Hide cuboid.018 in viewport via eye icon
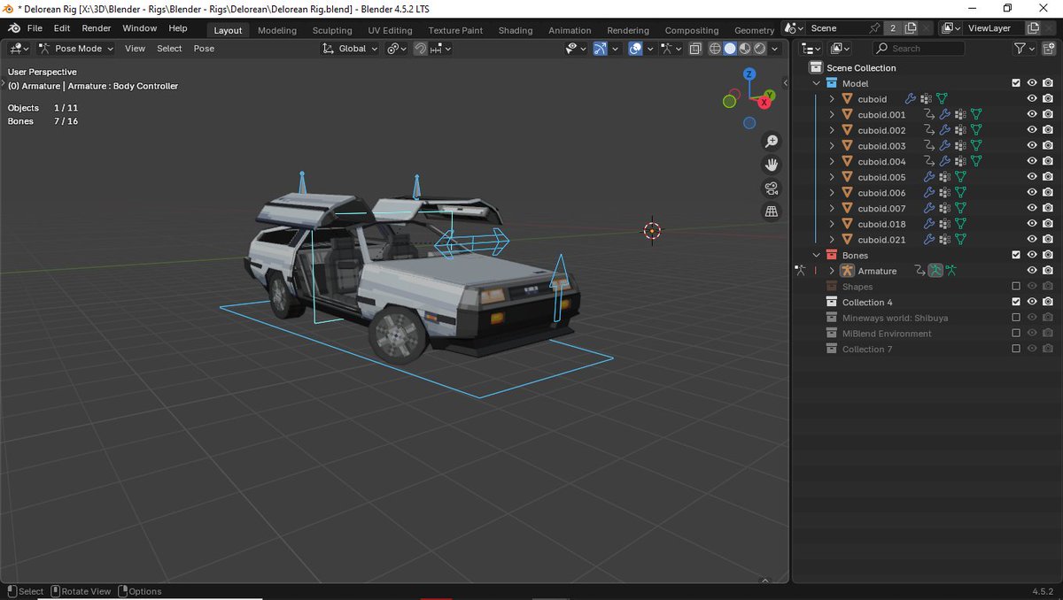 click(1032, 224)
